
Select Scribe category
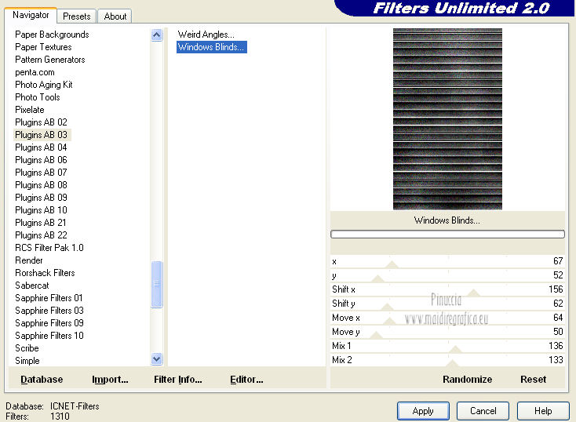coord(27,348)
